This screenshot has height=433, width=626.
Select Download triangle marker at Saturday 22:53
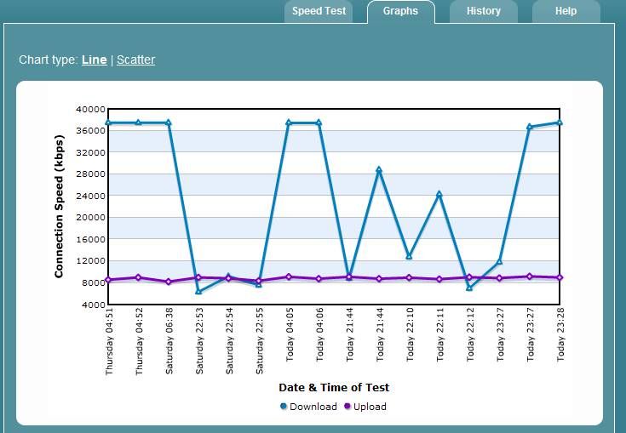pyautogui.click(x=198, y=292)
